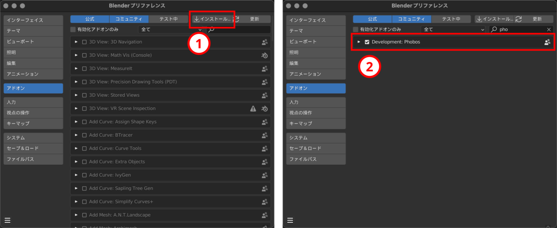Expand the Precision Drawing Tools (PDT) row
Image resolution: width=557 pixels, height=228 pixels.
click(x=76, y=82)
